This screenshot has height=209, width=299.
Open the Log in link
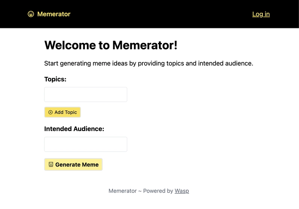[x=261, y=14]
